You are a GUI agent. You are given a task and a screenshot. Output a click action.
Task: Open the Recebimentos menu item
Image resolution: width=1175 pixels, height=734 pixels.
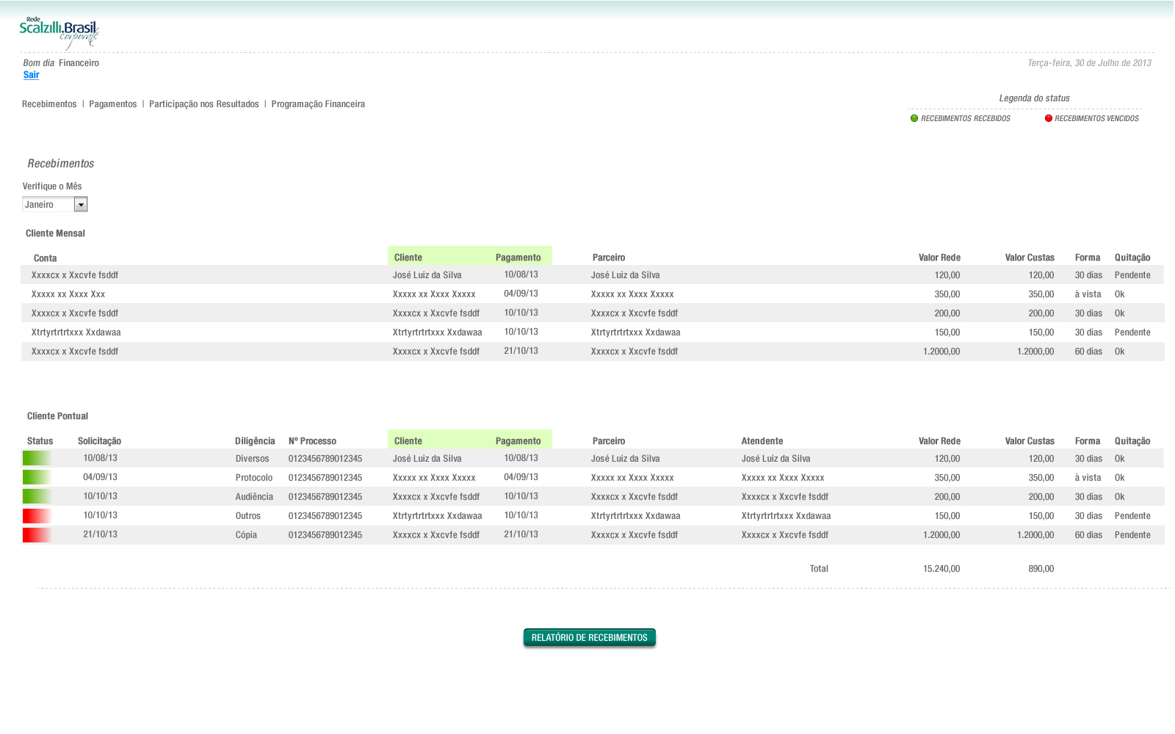pyautogui.click(x=49, y=104)
